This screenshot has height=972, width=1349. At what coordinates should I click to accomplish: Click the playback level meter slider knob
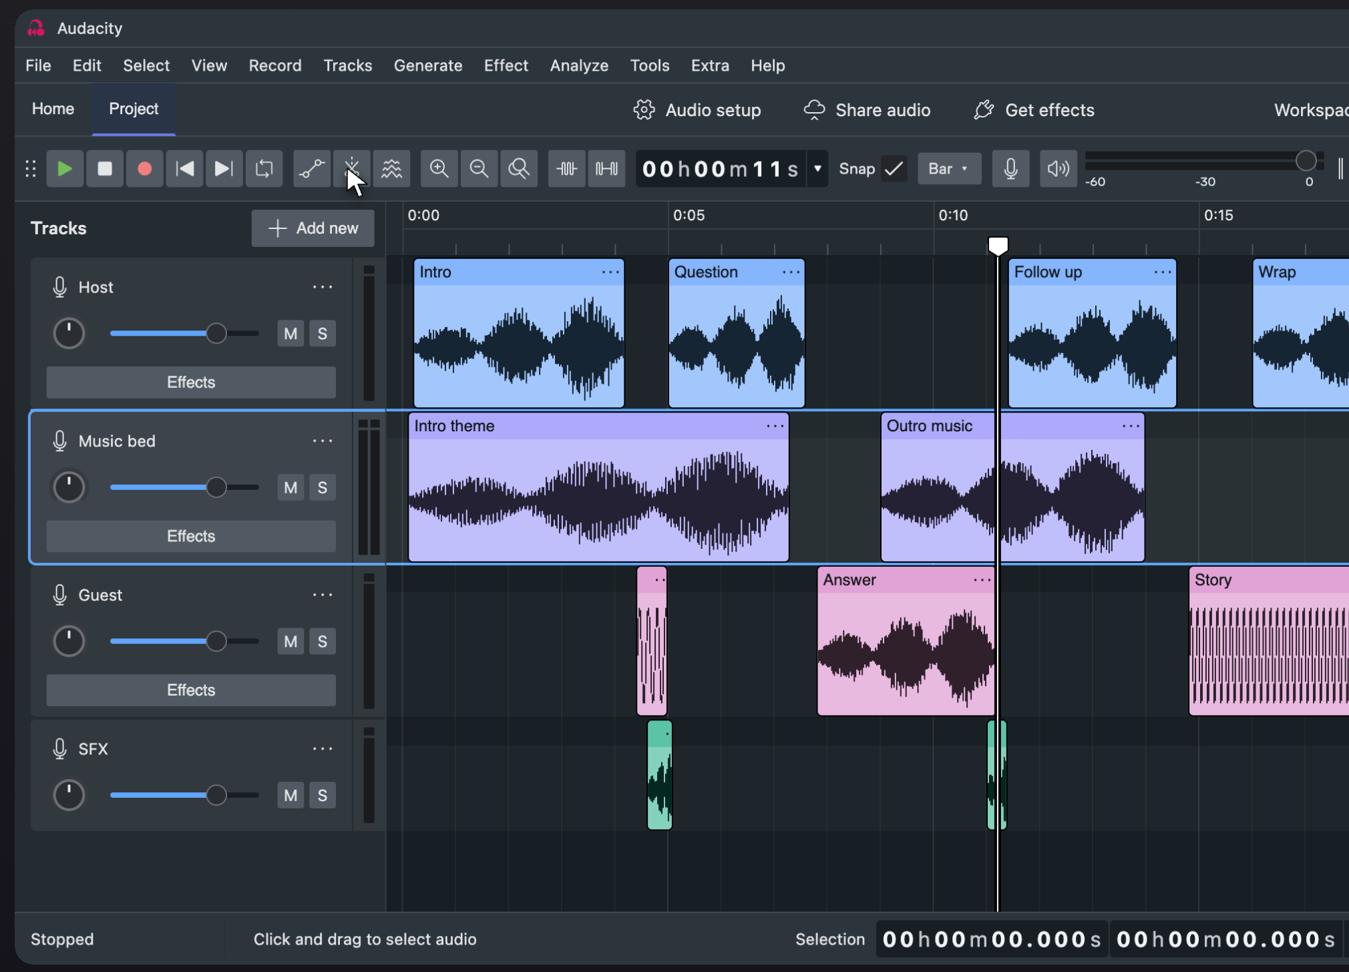click(1306, 160)
